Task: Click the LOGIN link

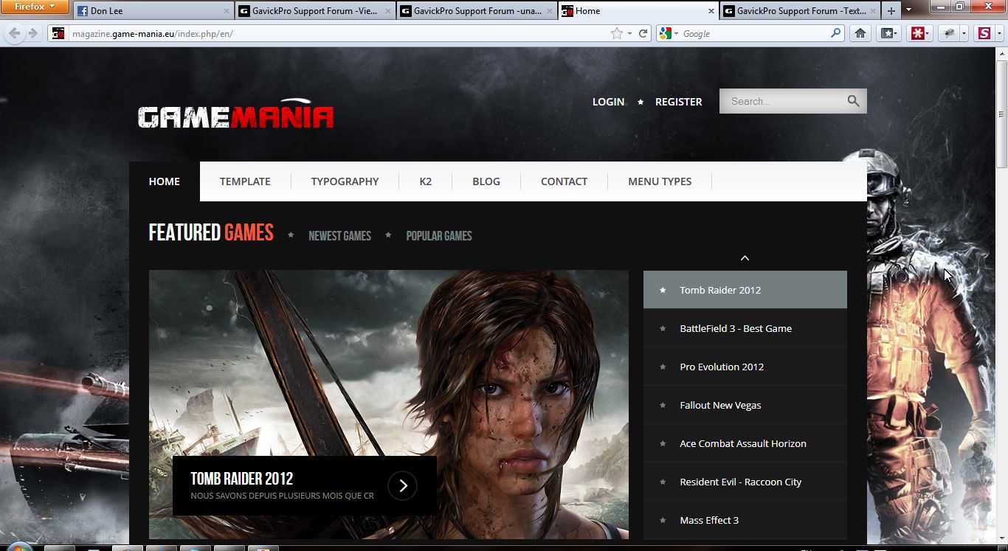Action: coord(608,102)
